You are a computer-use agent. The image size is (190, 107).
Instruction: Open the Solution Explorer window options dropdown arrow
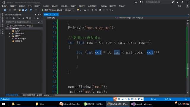point(36,15)
